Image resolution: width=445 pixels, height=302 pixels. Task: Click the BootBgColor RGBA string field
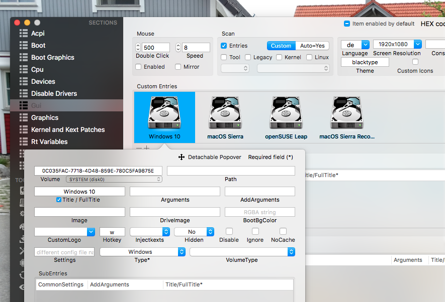tap(260, 212)
